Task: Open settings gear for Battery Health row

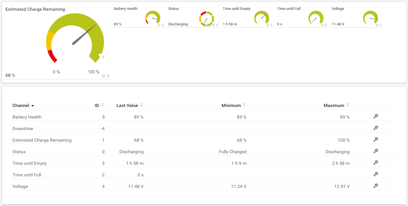Action: coord(375,116)
